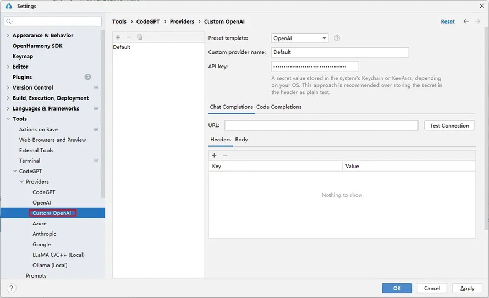
Task: Click the URL input field
Action: 321,126
